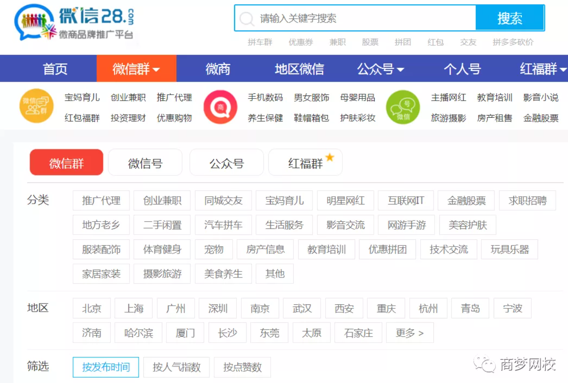Focus the keyword search input field
568x383 pixels.
point(355,18)
